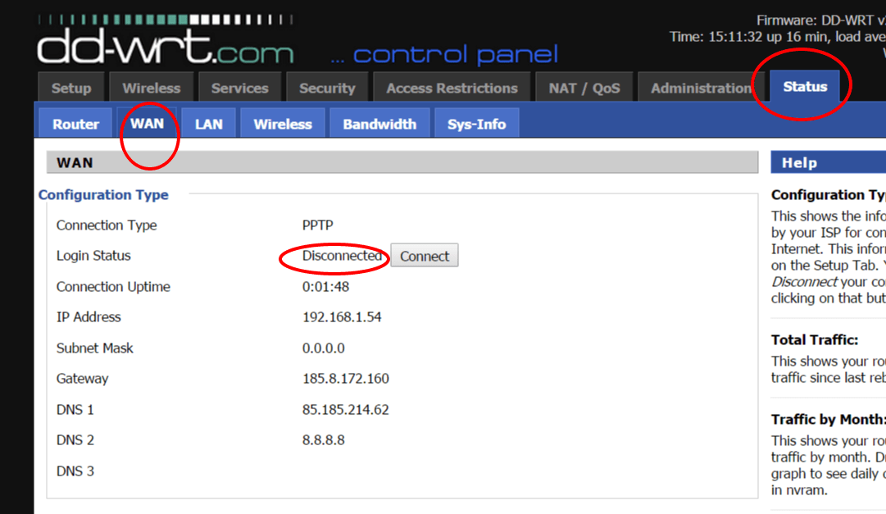The height and width of the screenshot is (514, 886).
Task: Click the Gateway label
Action: 83,378
